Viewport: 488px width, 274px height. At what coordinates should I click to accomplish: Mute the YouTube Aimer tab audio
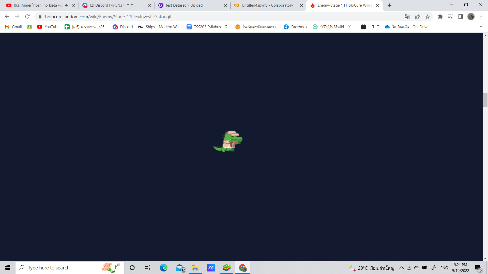pyautogui.click(x=67, y=5)
